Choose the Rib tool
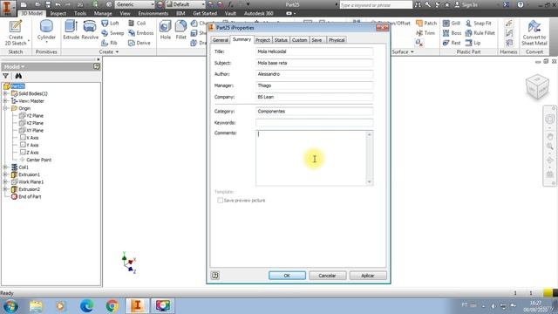The width and height of the screenshot is (558, 314). (109, 43)
